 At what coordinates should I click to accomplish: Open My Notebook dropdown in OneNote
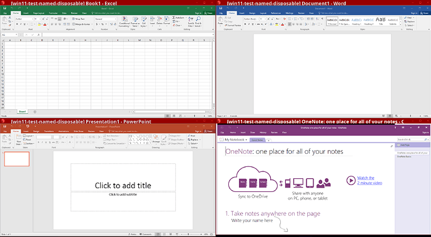(x=234, y=140)
